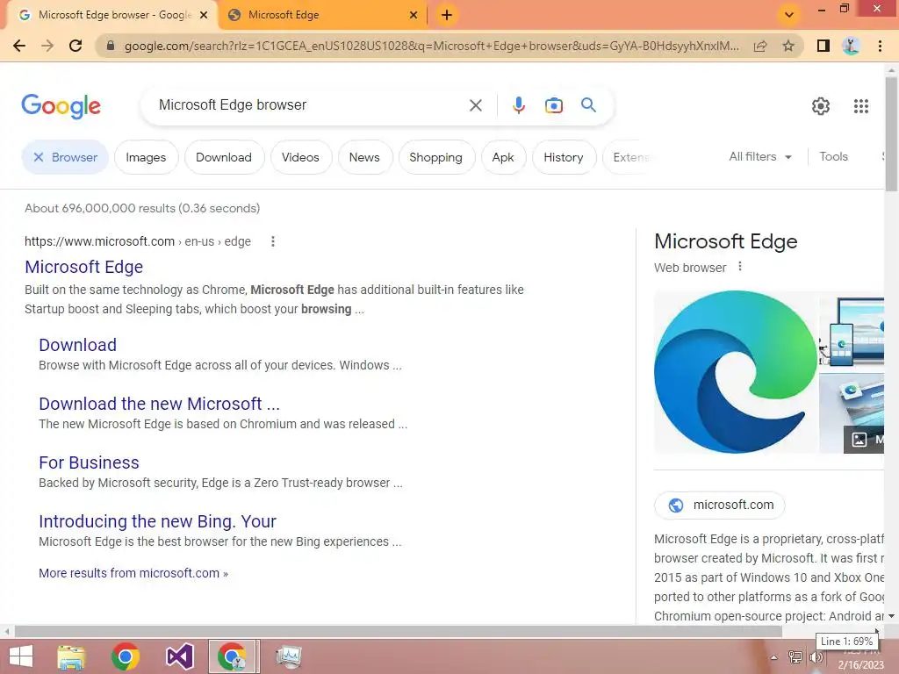
Task: Open the Edge devices thumbnail image
Action: (x=852, y=331)
